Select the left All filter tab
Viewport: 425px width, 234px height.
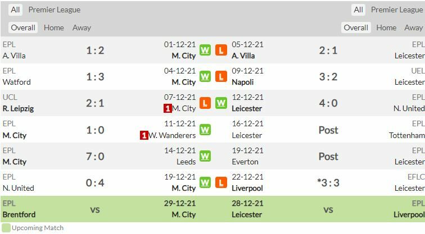pyautogui.click(x=15, y=10)
